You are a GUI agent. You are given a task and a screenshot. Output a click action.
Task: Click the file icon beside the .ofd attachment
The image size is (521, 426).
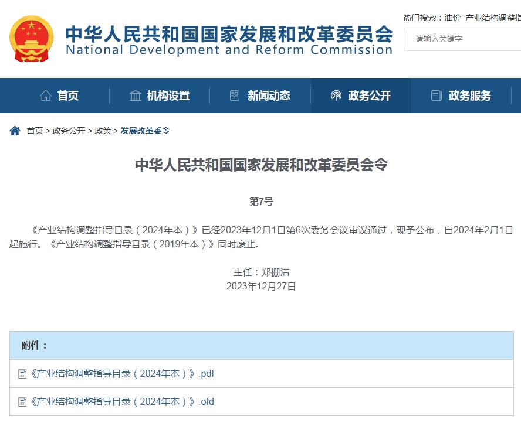pos(22,402)
